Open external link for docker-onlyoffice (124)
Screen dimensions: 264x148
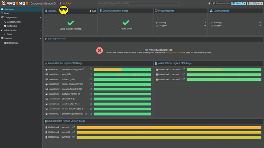tap(91, 109)
